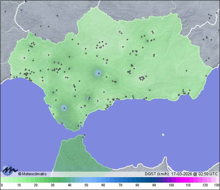Click the DGST (km/h) label
The height and width of the screenshot is (190, 220).
(x=155, y=174)
